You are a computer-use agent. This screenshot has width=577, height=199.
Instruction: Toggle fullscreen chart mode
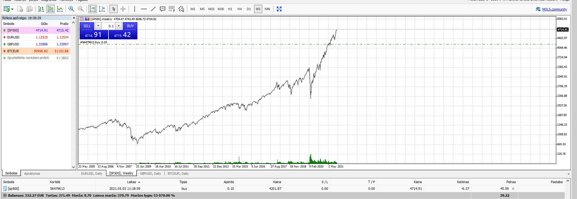point(279,9)
